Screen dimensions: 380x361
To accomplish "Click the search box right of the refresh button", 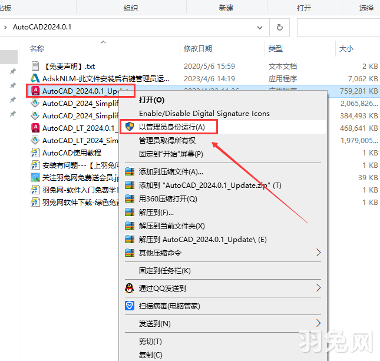I will point(338,27).
